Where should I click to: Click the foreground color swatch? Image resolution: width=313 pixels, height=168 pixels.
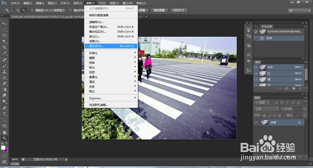pos(3,148)
